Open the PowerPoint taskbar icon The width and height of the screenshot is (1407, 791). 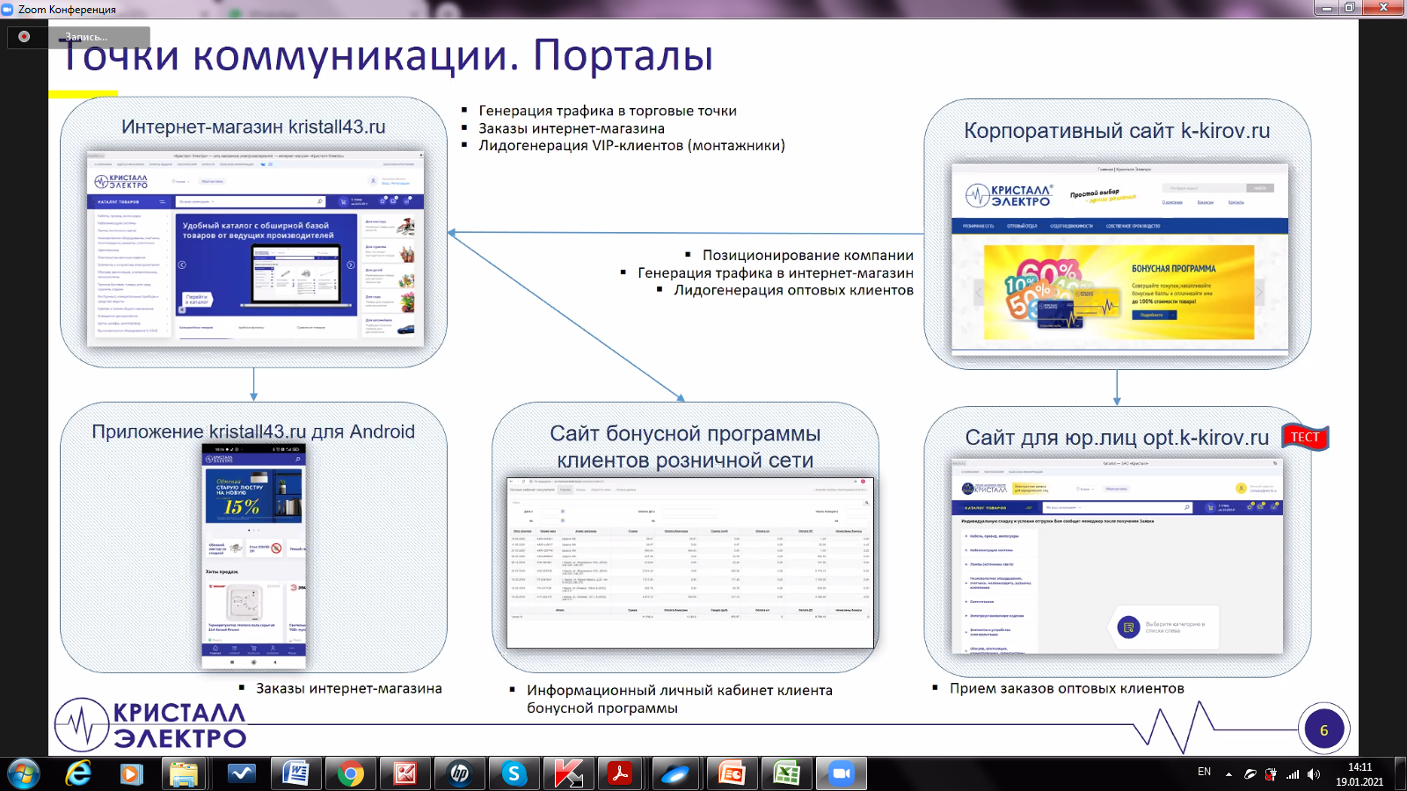point(732,773)
